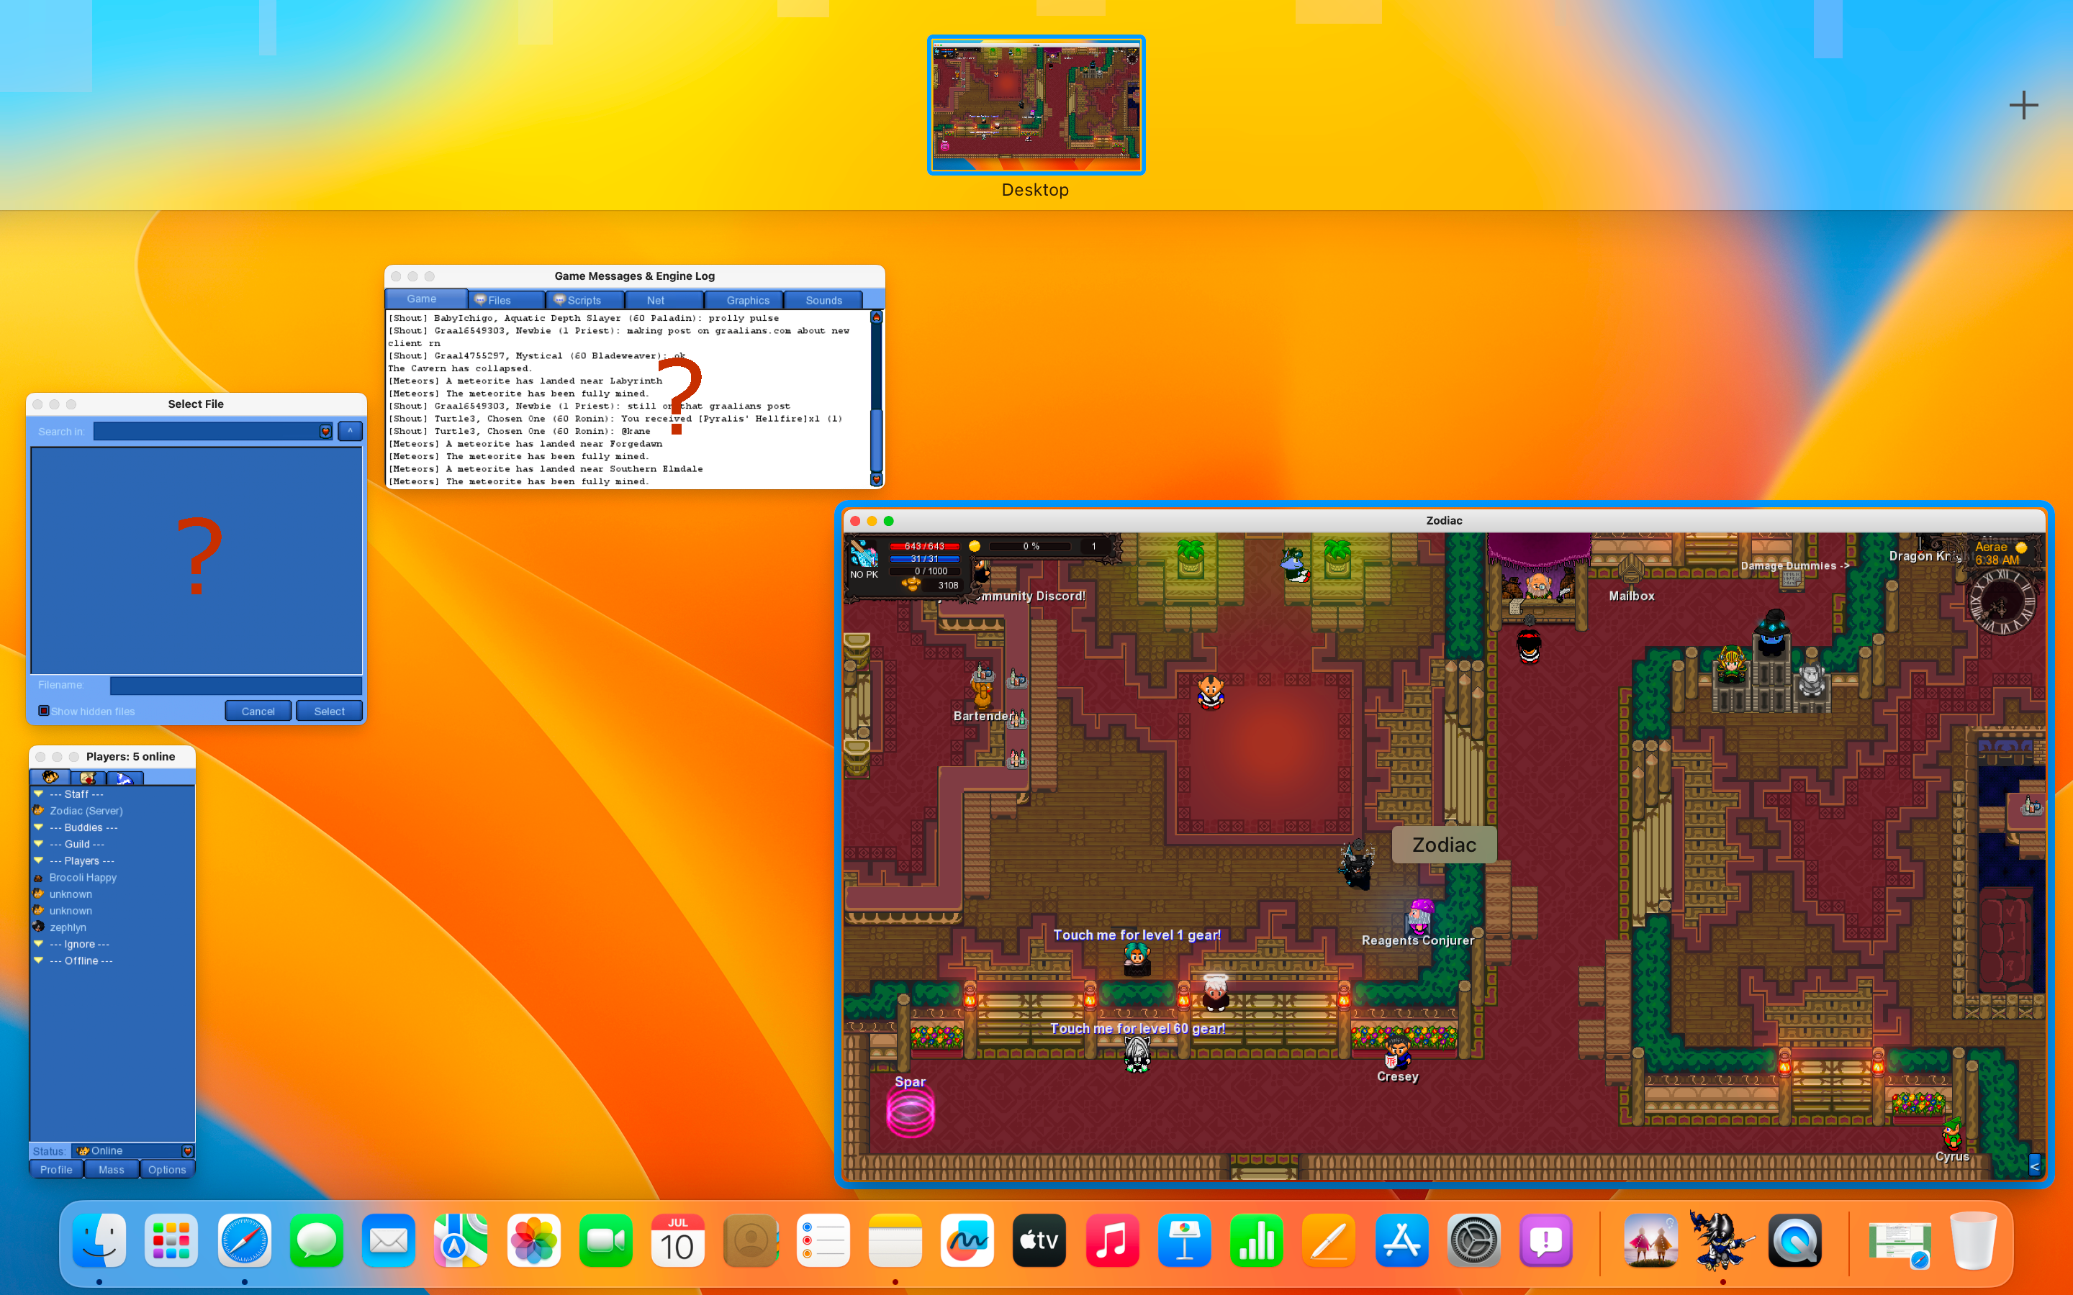Click the Mass button in Players window

[x=112, y=1169]
